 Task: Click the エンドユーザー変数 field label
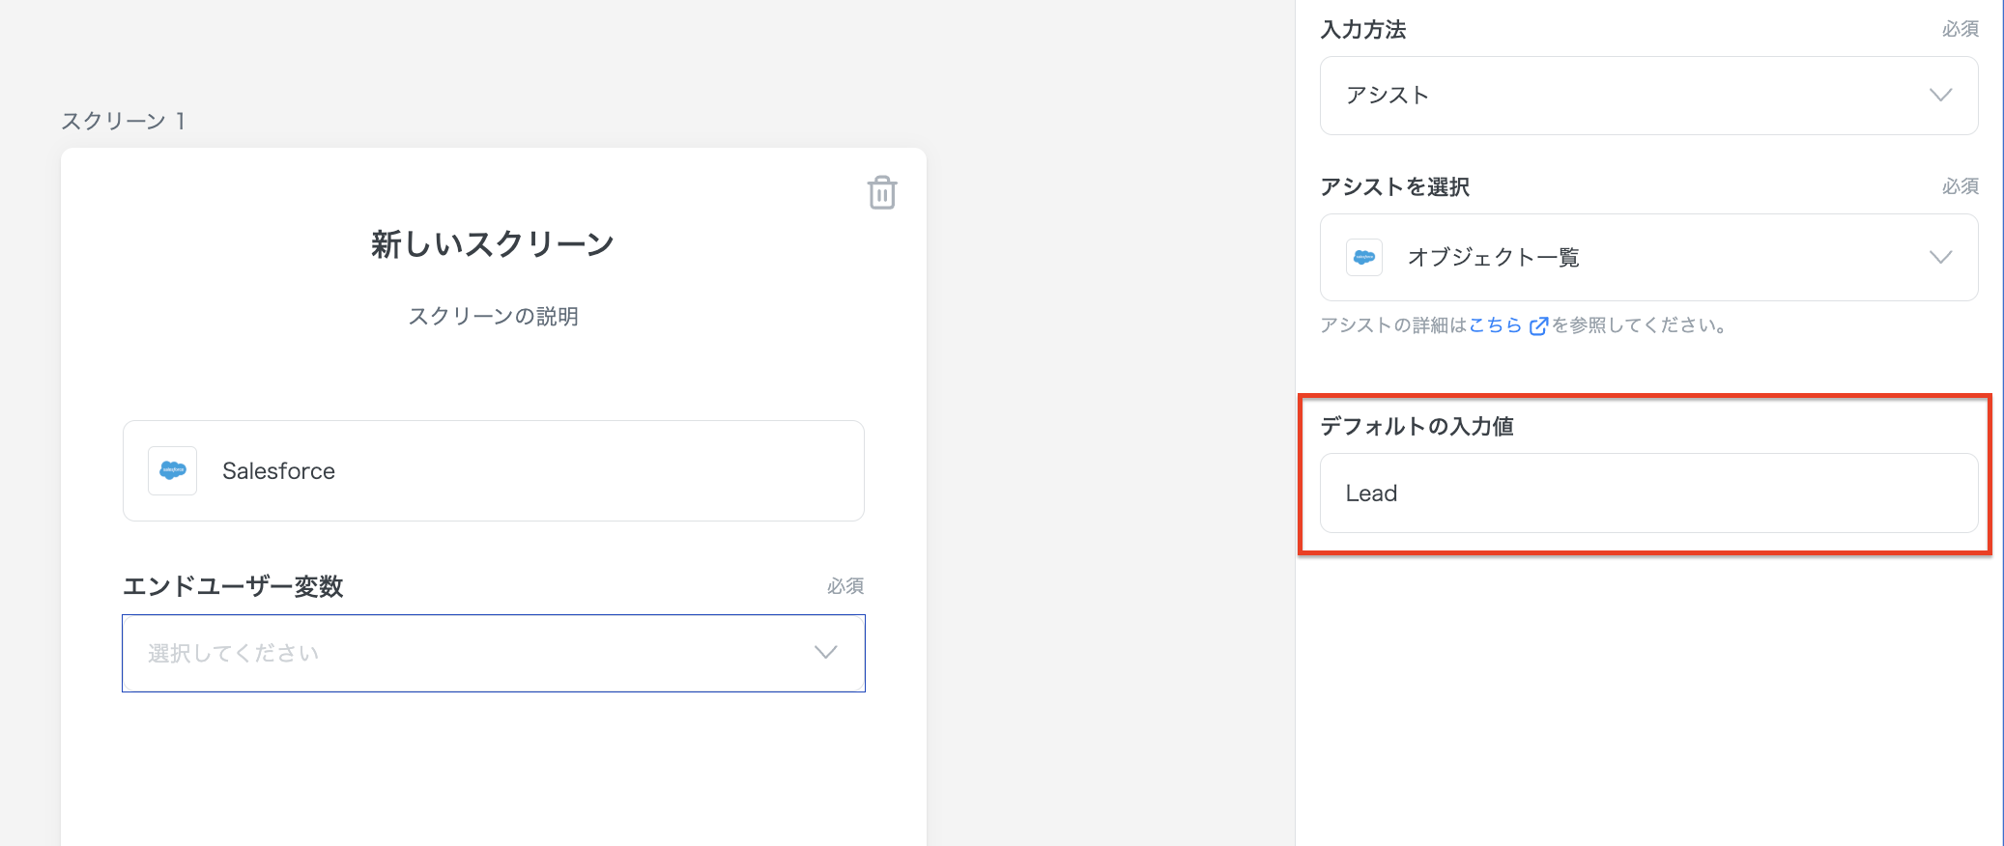(x=233, y=586)
